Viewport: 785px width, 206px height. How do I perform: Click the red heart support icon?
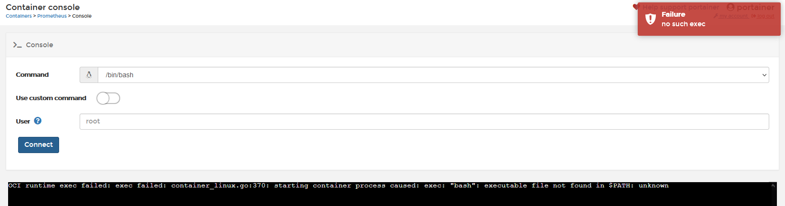(x=635, y=7)
